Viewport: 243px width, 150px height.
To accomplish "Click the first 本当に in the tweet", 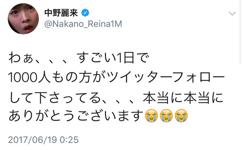I will click(x=162, y=98).
